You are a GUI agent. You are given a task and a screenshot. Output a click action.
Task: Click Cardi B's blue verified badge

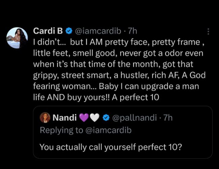click(69, 31)
